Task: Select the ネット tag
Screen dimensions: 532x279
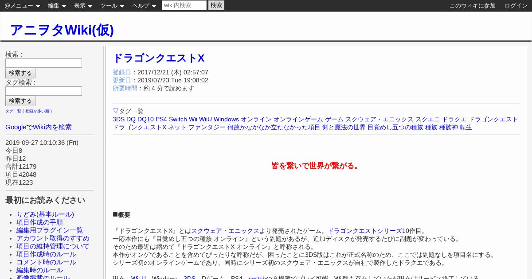Action: pyautogui.click(x=177, y=127)
